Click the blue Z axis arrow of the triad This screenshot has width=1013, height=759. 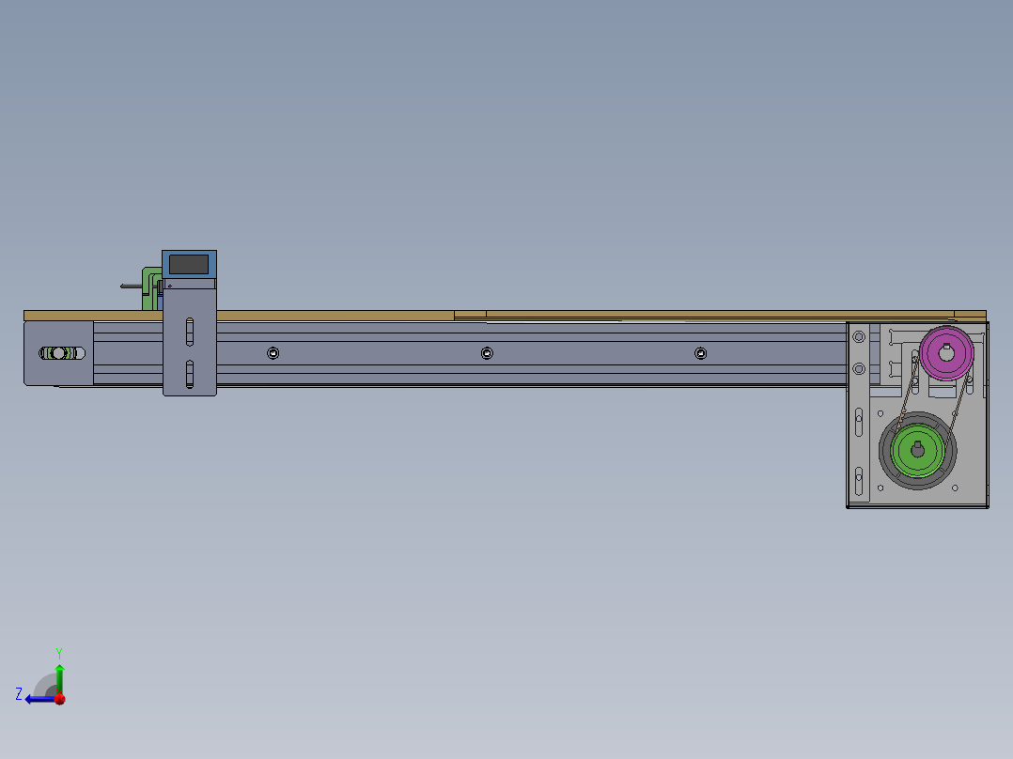(x=39, y=699)
